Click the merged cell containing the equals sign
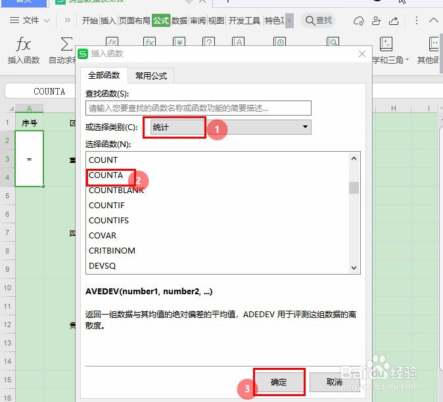Image resolution: width=443 pixels, height=402 pixels. (29, 159)
